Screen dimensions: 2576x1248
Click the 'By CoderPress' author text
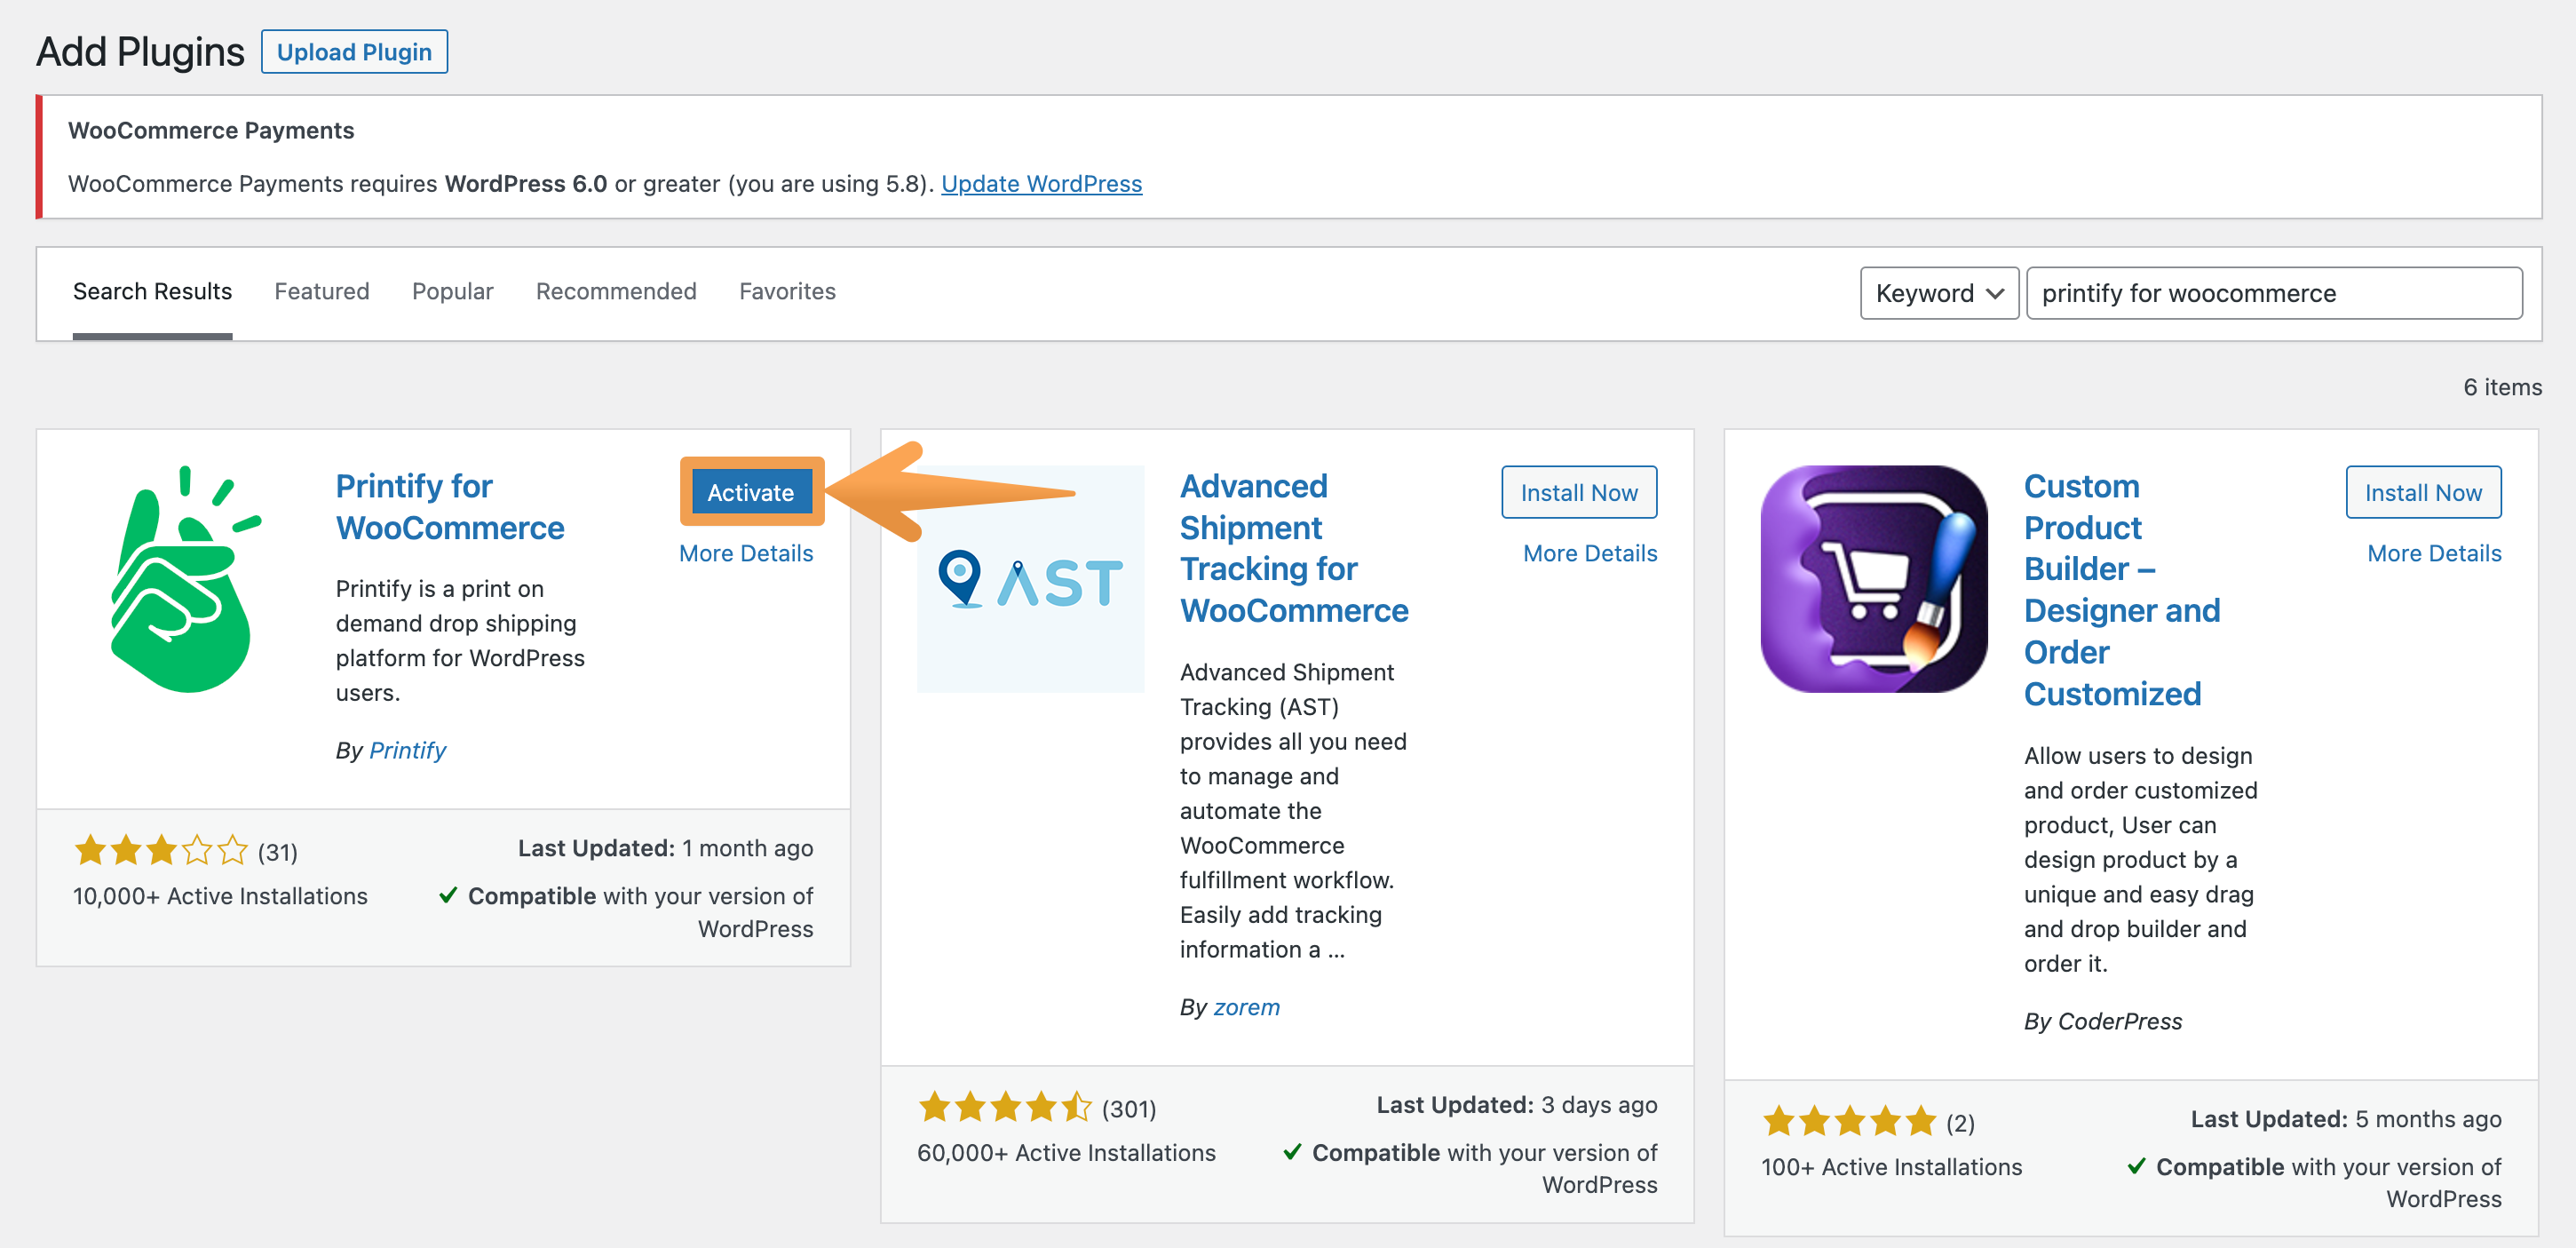point(2103,1021)
